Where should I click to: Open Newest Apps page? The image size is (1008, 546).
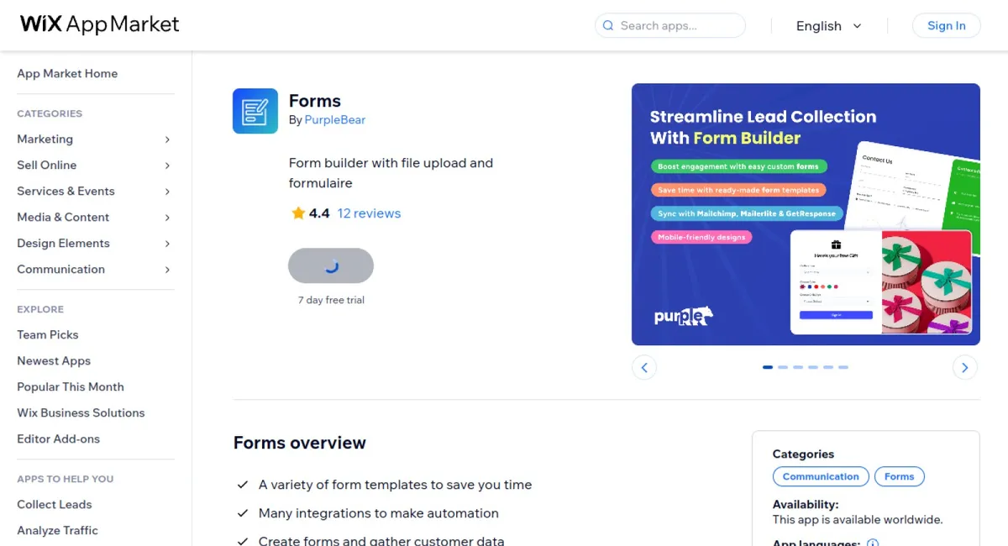coord(54,361)
